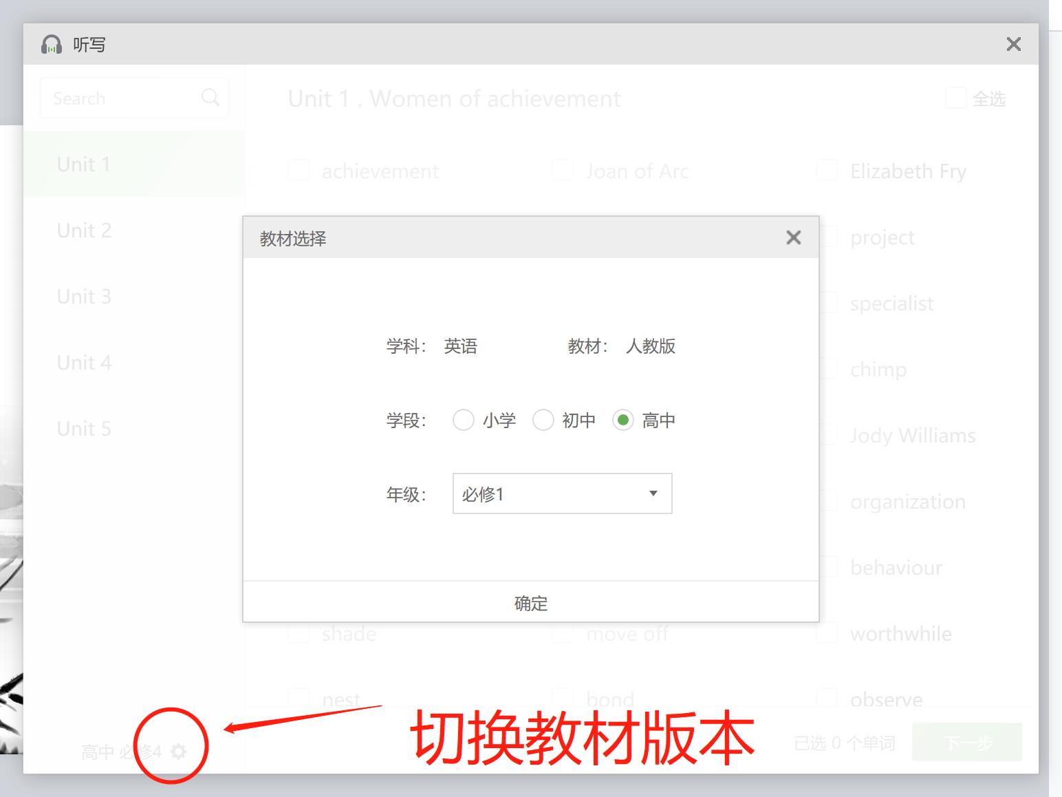Check the Joan of Arc checkbox
Image resolution: width=1062 pixels, height=797 pixels.
(563, 170)
